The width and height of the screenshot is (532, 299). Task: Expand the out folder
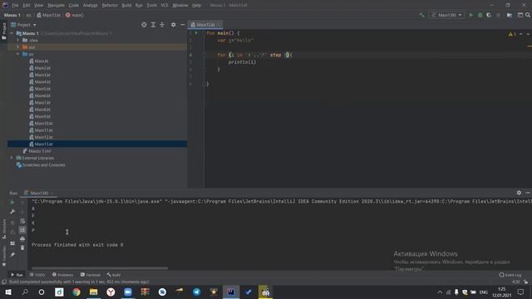click(18, 47)
